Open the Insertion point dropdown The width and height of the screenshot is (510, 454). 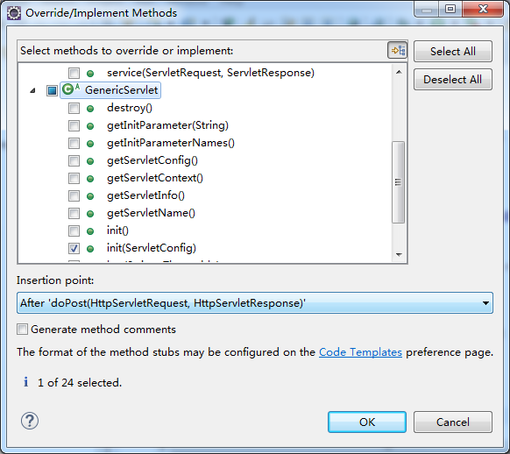[255, 302]
